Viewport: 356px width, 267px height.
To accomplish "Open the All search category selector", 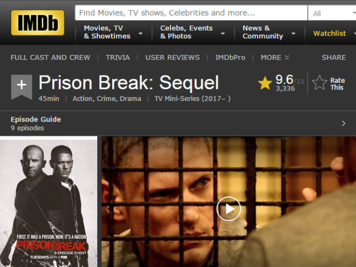I will [332, 13].
